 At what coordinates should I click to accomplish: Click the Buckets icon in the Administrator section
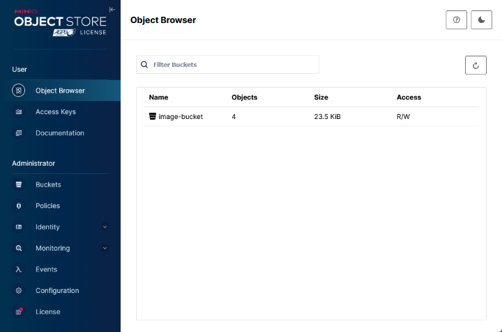point(20,185)
